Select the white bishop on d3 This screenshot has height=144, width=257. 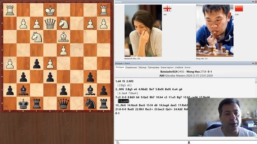(x=63, y=37)
